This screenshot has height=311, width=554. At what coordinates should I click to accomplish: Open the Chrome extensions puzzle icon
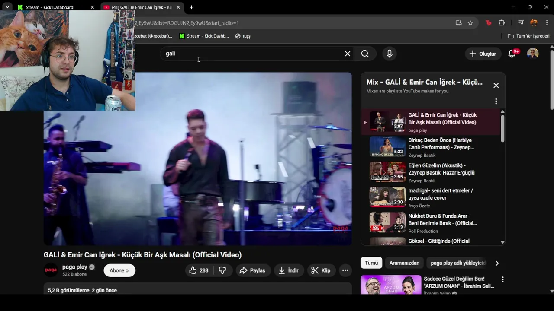click(502, 23)
